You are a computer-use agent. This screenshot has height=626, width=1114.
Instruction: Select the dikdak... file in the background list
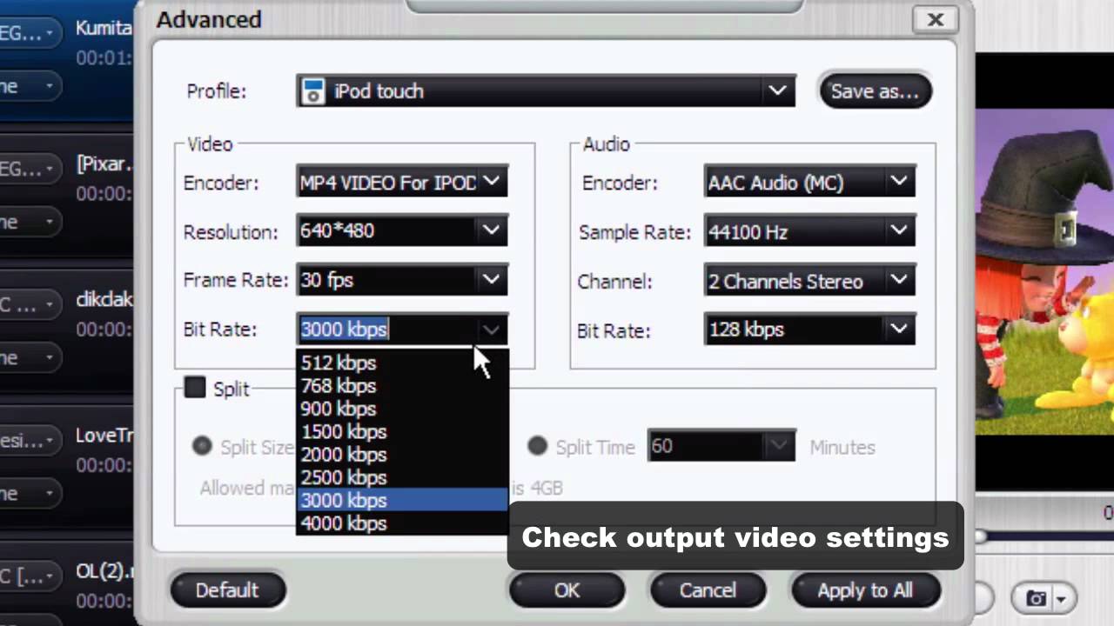[x=104, y=300]
